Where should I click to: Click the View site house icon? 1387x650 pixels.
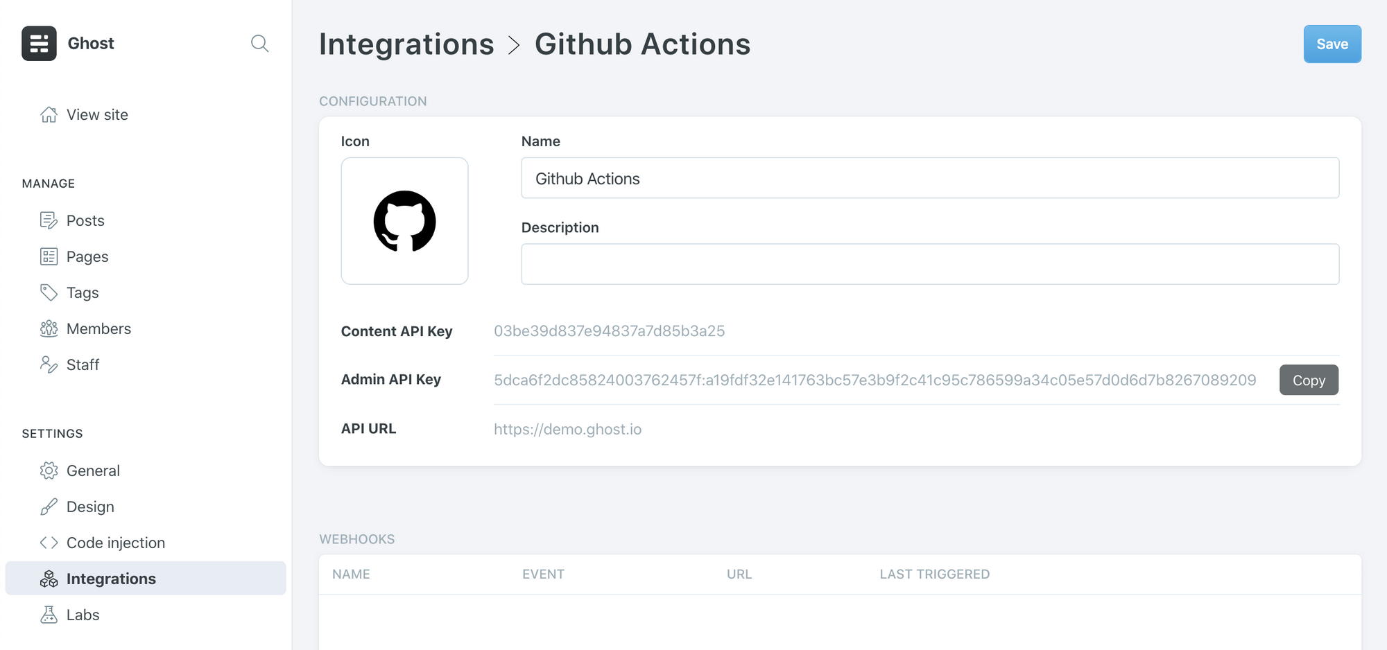coord(49,114)
